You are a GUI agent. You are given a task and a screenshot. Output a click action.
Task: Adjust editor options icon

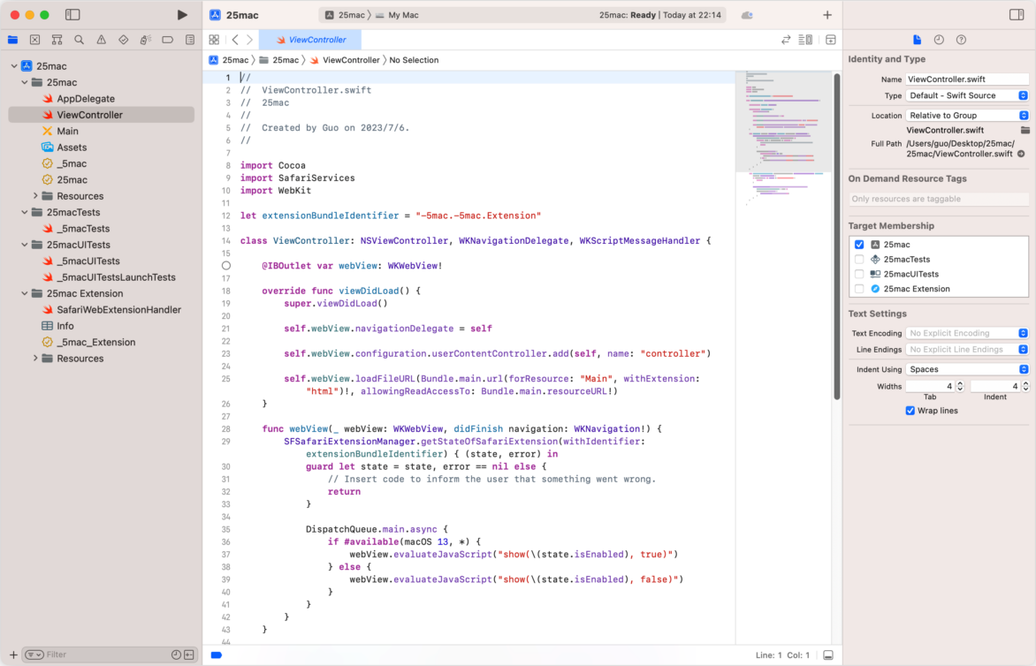tap(805, 40)
